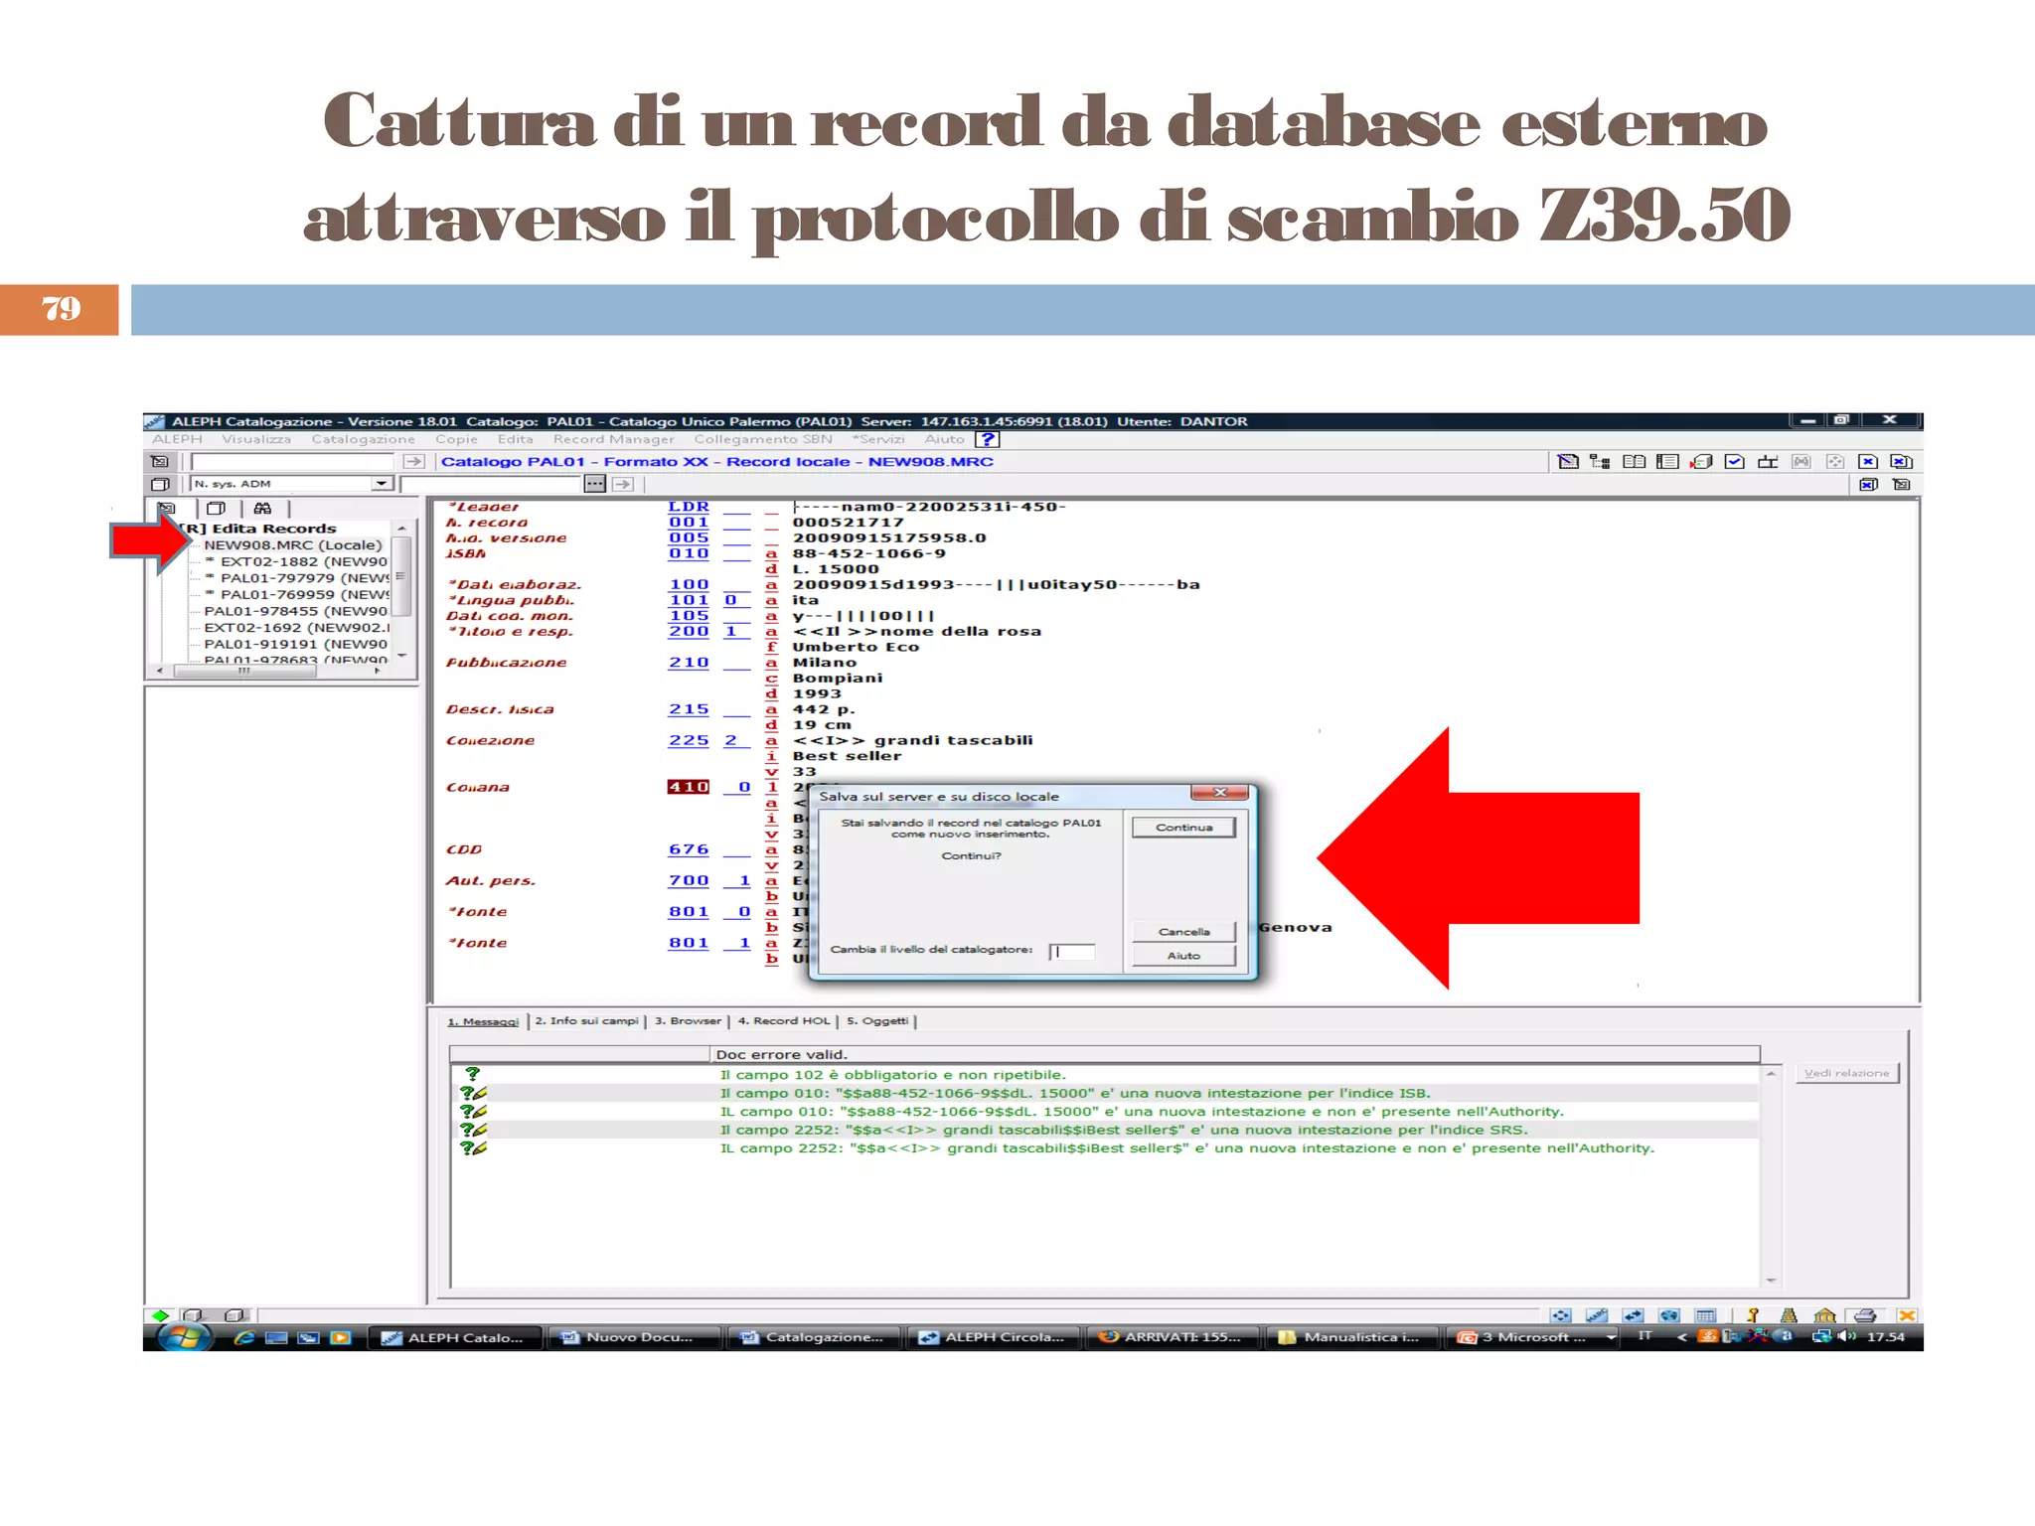Screen dimensions: 2035x1526
Task: Open the Record Manager menu
Action: coord(614,439)
